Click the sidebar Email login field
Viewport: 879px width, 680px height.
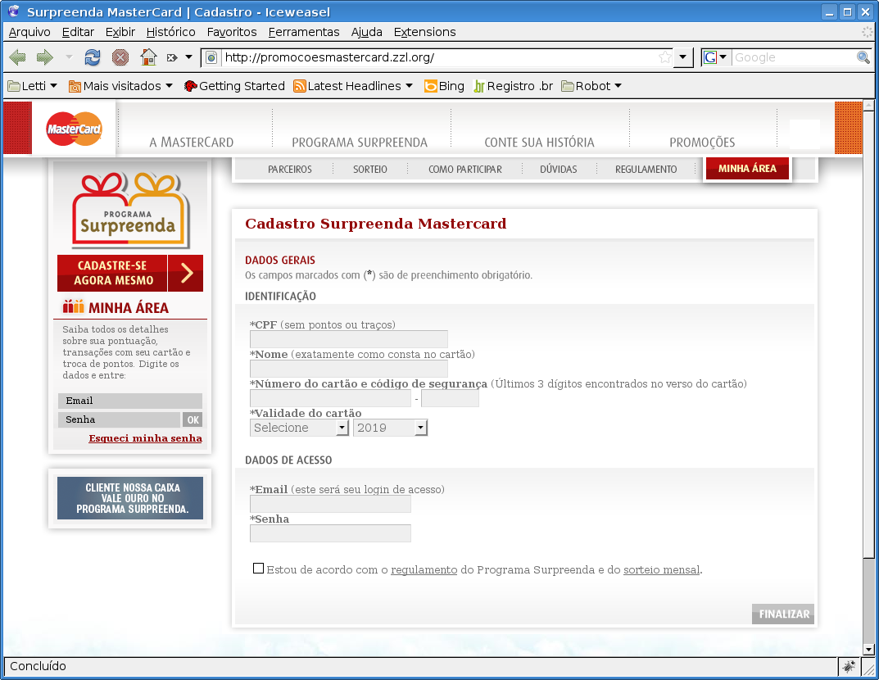point(130,401)
